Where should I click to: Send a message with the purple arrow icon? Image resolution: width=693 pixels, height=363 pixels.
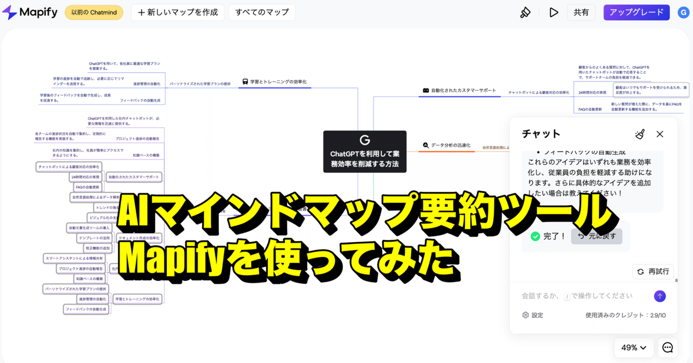(660, 296)
